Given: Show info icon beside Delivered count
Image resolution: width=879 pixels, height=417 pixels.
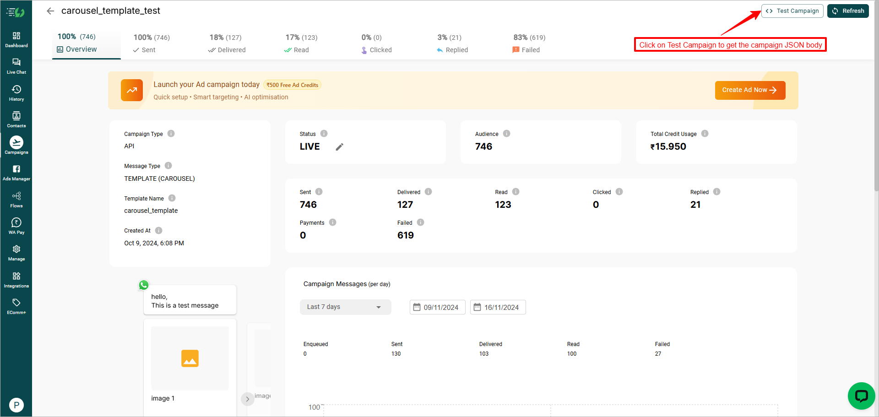Looking at the screenshot, I should (428, 192).
